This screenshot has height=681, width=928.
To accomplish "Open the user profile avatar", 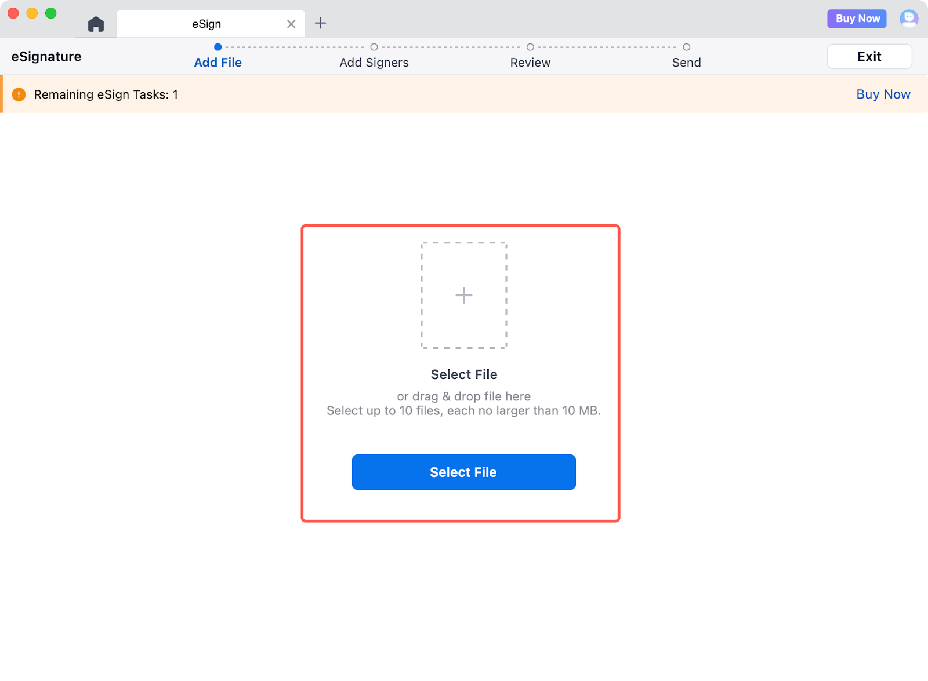I will (908, 19).
